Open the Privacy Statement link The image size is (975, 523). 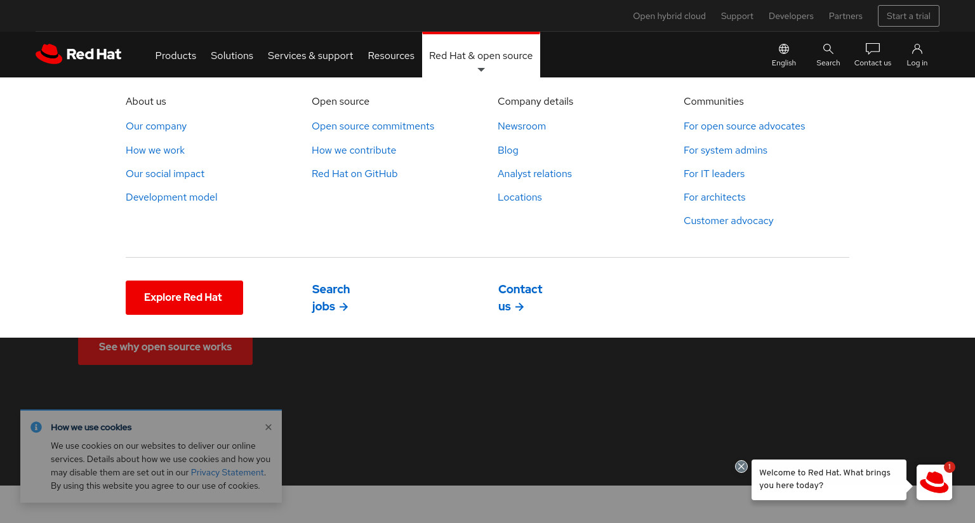[x=227, y=472]
